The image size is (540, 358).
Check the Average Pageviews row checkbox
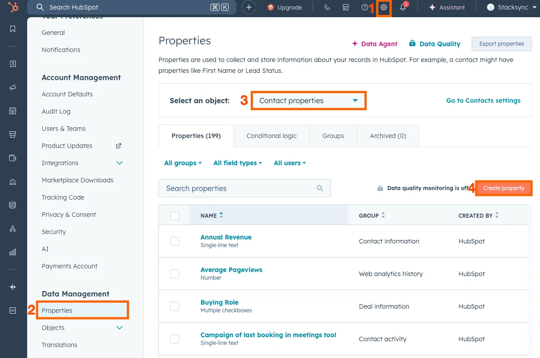(175, 274)
